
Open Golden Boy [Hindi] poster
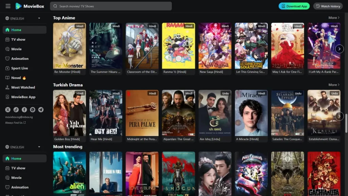pos(69,113)
